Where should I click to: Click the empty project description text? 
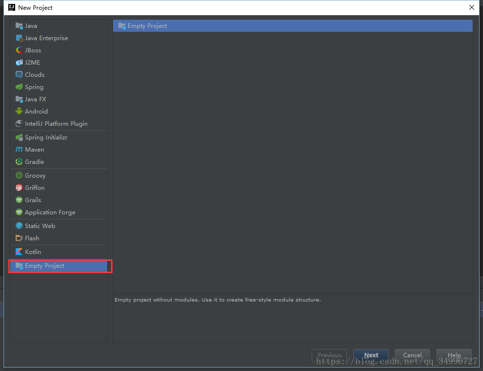[x=218, y=300]
